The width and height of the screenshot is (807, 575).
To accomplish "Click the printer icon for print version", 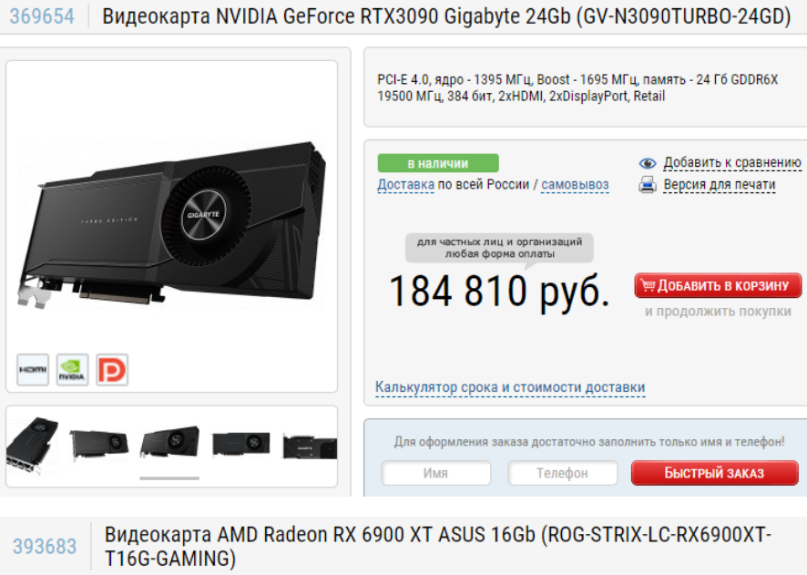I will [x=648, y=184].
